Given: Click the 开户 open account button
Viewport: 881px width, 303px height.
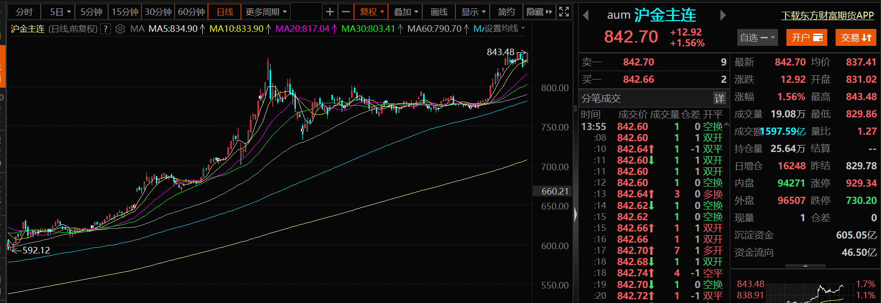Looking at the screenshot, I should coord(807,37).
